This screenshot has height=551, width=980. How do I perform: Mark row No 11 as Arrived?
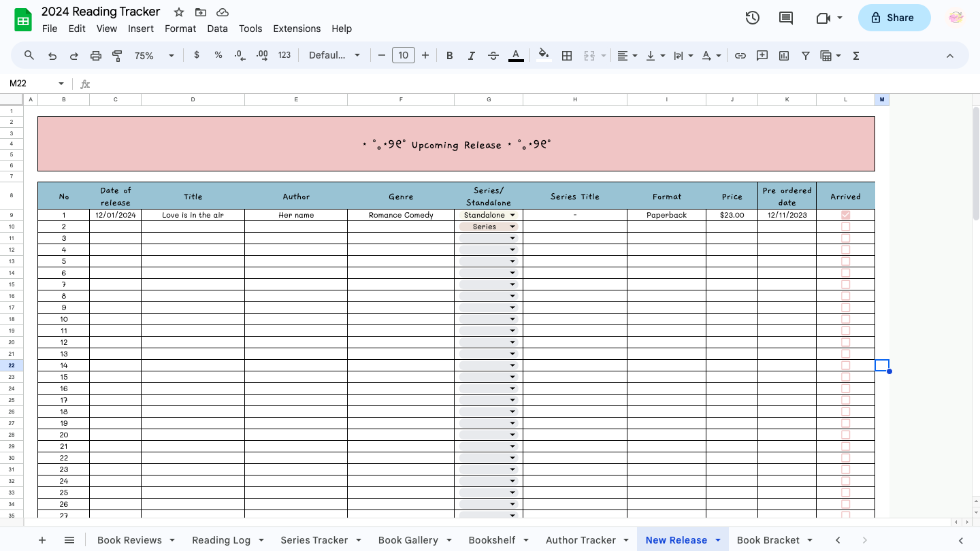[846, 331]
